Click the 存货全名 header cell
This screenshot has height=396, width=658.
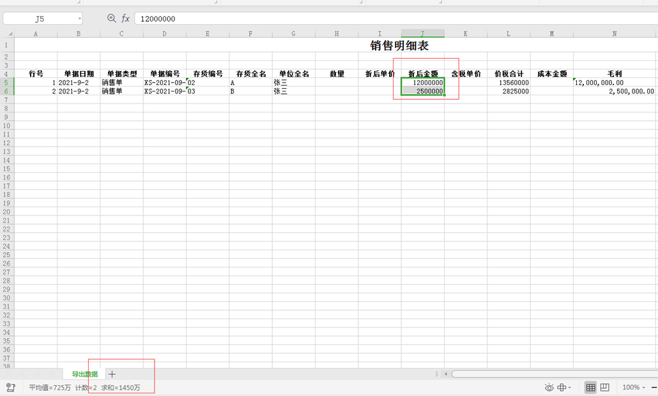pyautogui.click(x=251, y=74)
